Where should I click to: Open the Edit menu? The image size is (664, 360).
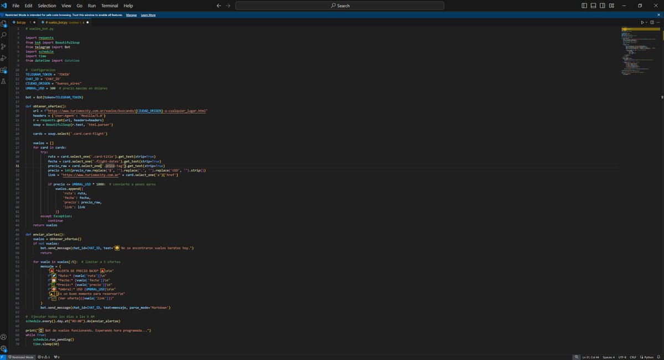pyautogui.click(x=28, y=6)
